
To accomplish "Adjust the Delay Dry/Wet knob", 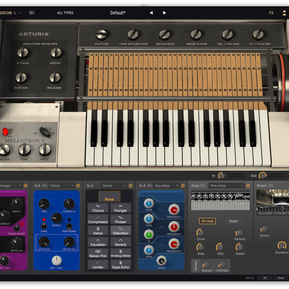I will pyautogui.click(x=57, y=260).
